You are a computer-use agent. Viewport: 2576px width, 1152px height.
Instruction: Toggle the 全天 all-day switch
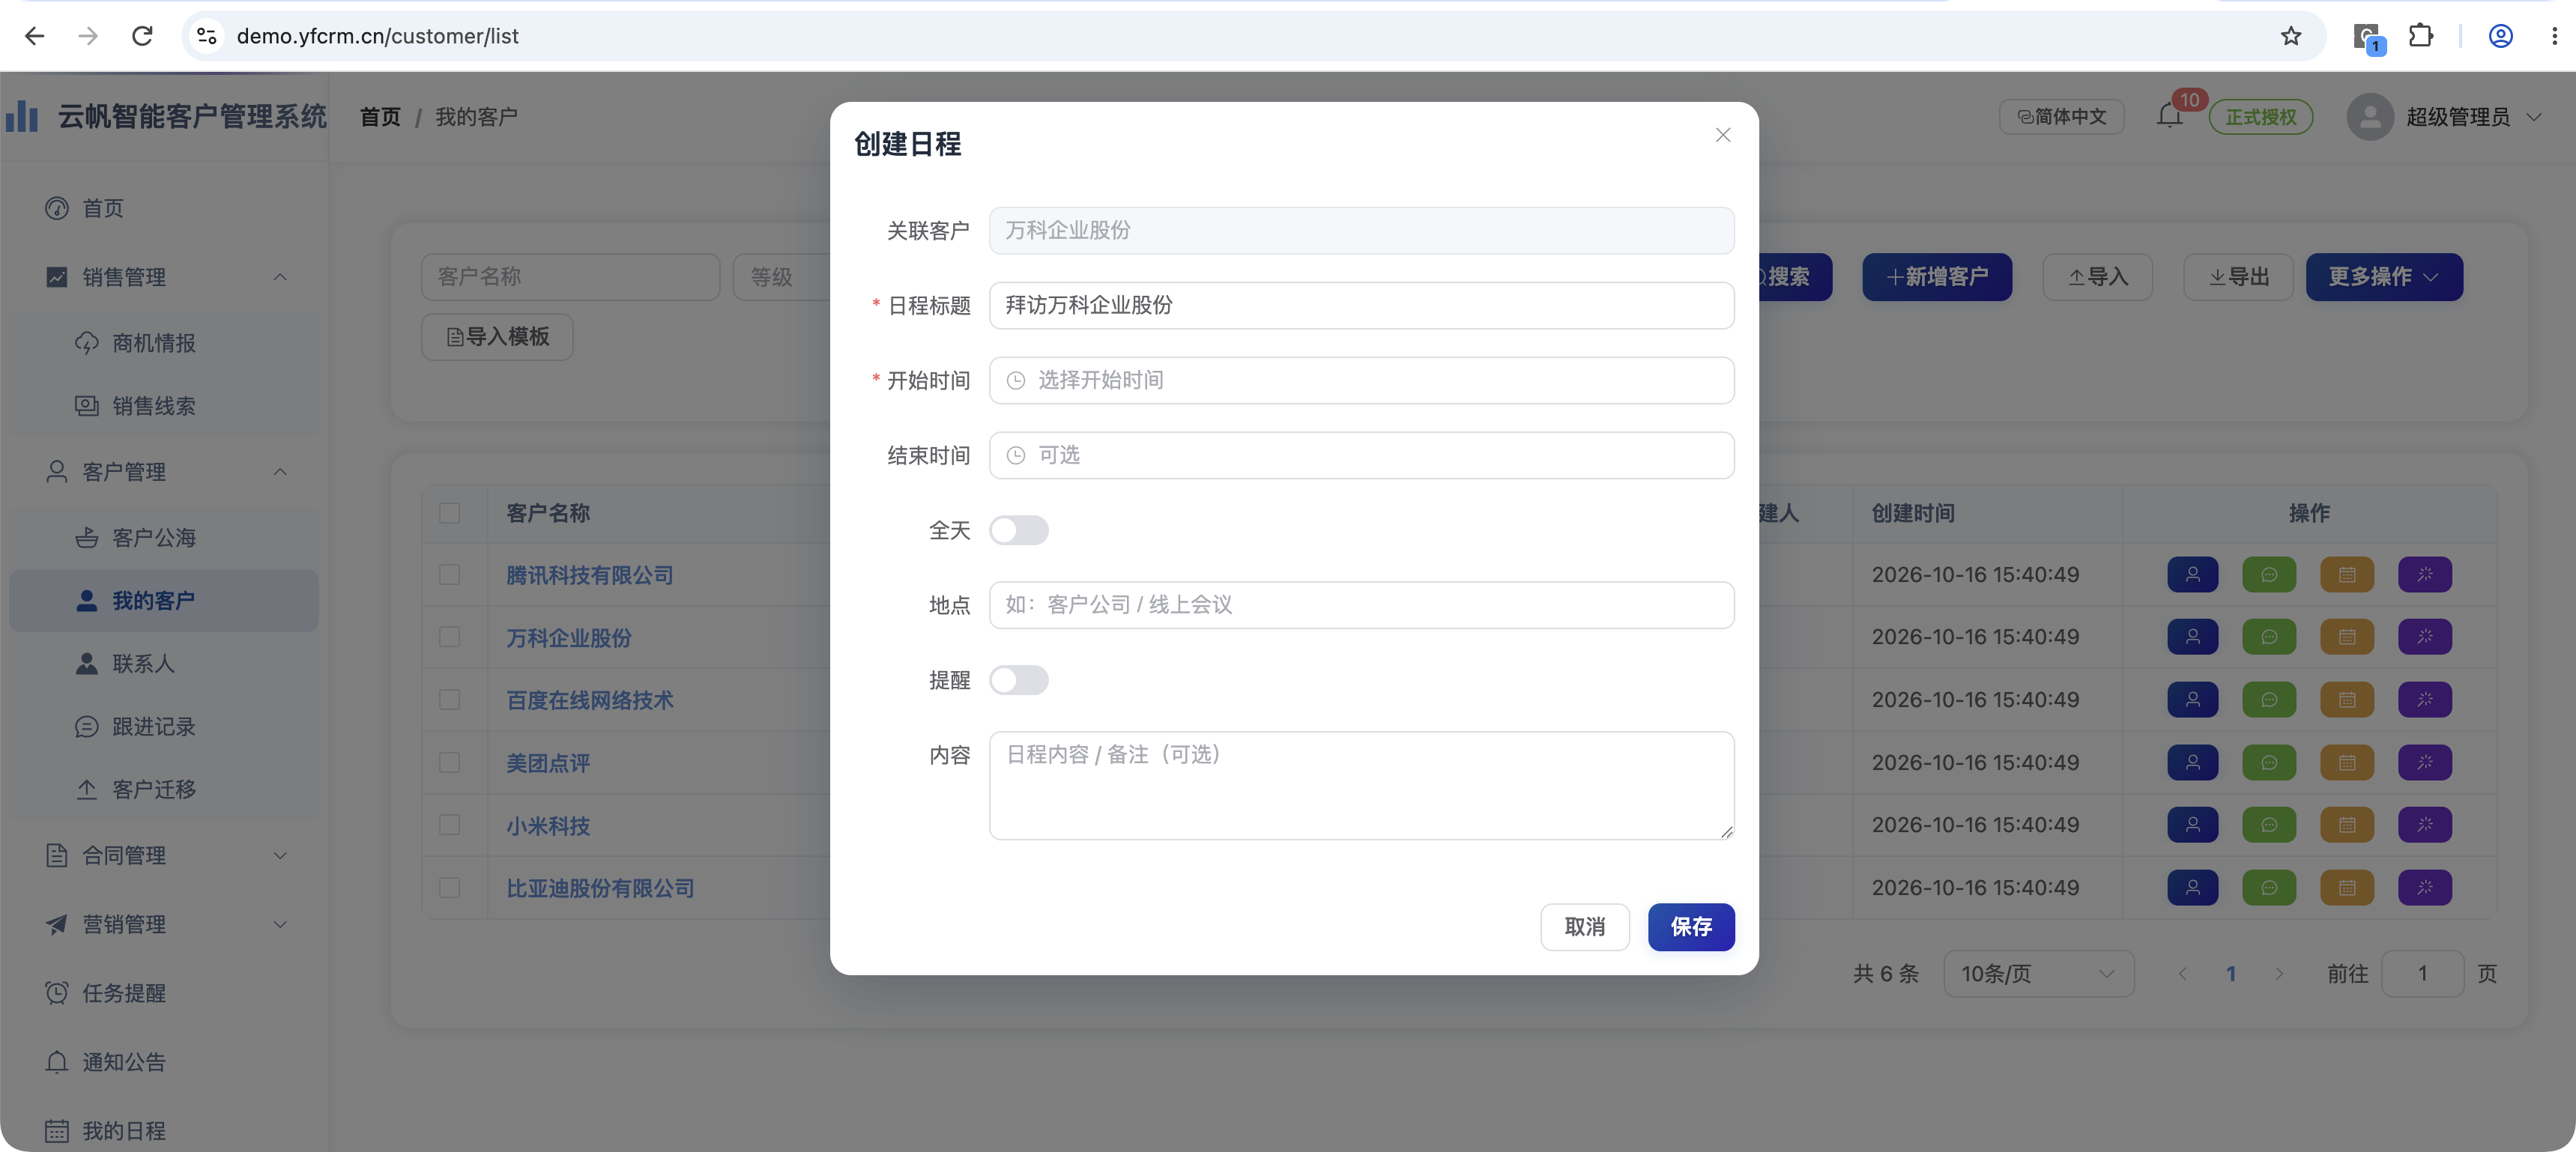point(1018,530)
